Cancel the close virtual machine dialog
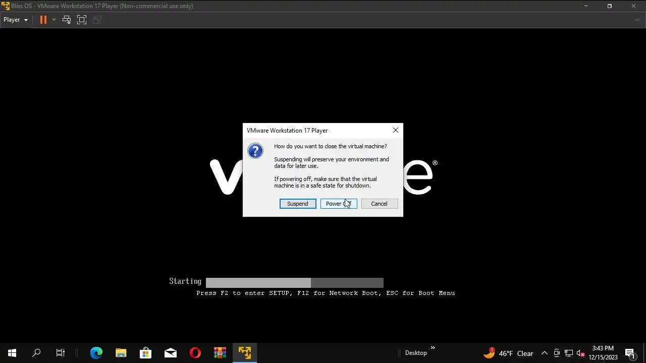Screen dimensions: 646x363 tap(379, 204)
